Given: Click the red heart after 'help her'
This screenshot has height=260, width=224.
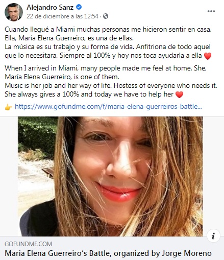Looking at the screenshot, I should pyautogui.click(x=179, y=94).
